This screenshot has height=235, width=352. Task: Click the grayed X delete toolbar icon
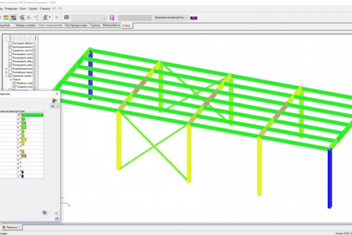57,18
